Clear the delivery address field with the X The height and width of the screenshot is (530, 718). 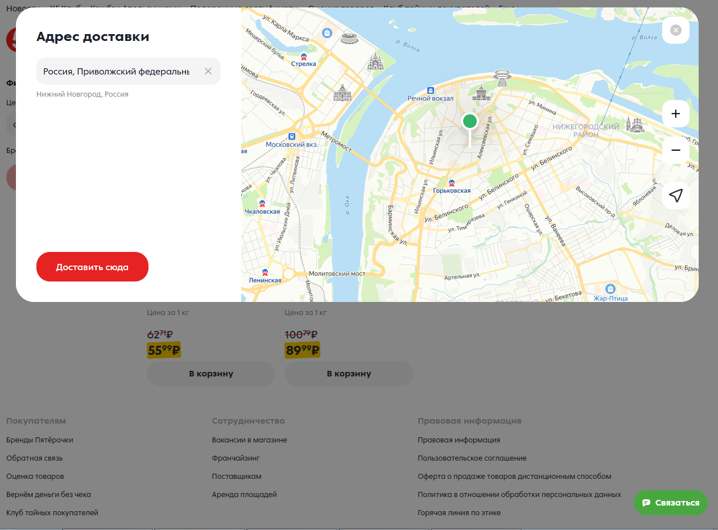click(208, 71)
